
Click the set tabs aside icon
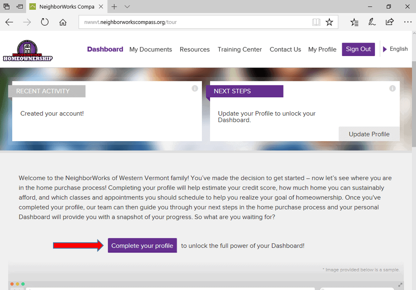(20, 7)
